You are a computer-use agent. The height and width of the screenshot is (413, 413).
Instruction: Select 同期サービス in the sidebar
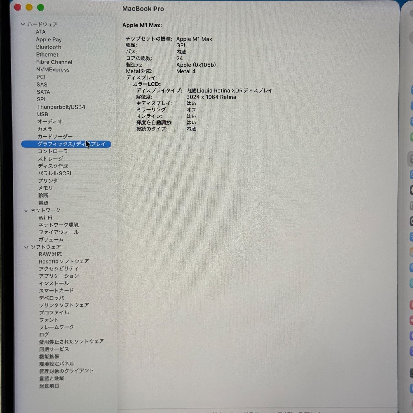tap(54, 349)
